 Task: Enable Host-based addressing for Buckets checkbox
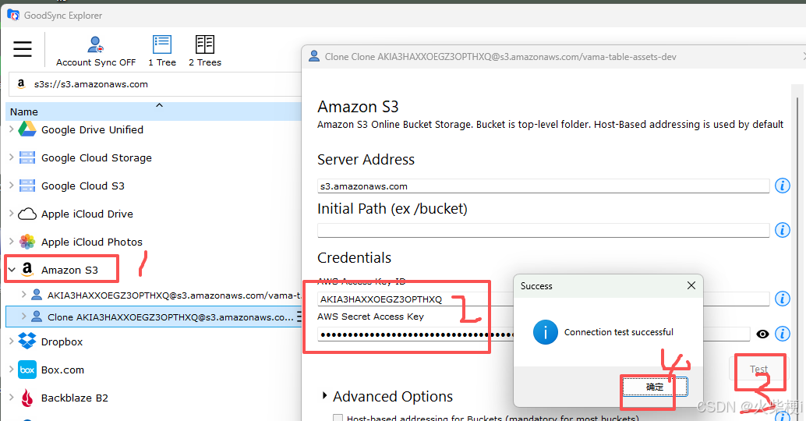[x=338, y=417]
